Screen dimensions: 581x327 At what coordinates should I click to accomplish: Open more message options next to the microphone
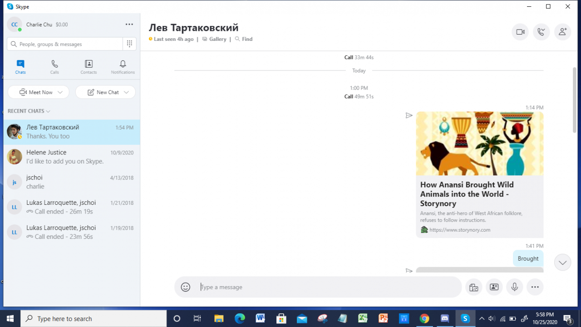point(535,287)
